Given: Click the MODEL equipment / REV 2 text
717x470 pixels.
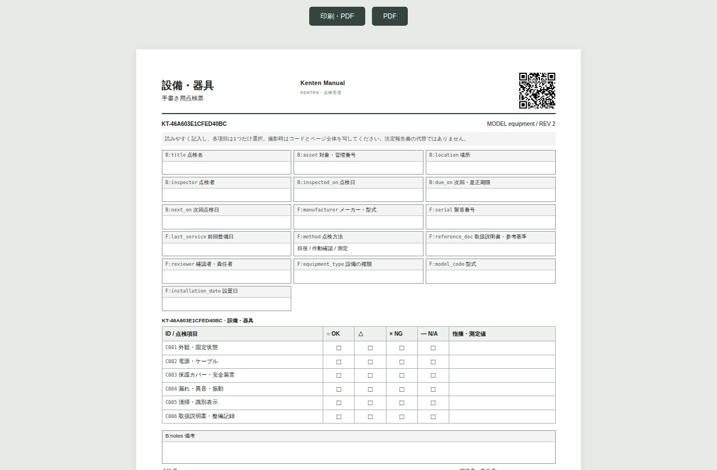Looking at the screenshot, I should click(521, 124).
